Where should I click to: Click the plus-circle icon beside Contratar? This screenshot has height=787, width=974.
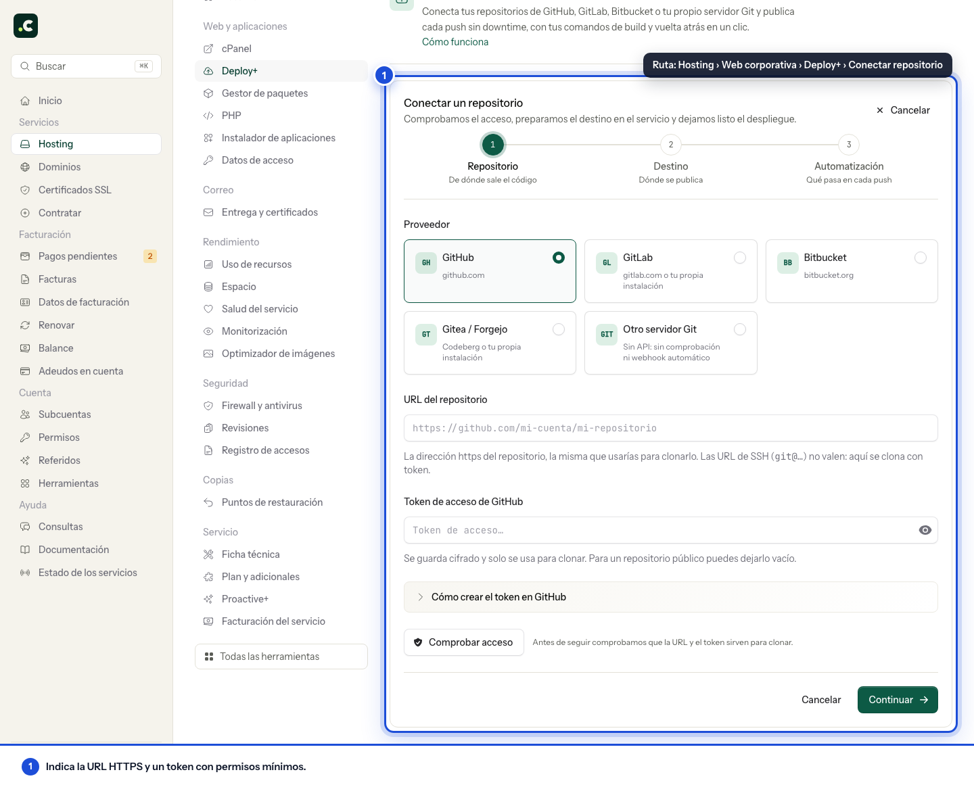(25, 213)
